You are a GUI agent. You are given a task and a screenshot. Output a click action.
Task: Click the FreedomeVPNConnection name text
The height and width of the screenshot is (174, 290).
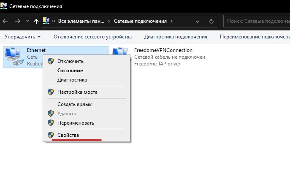(x=163, y=50)
